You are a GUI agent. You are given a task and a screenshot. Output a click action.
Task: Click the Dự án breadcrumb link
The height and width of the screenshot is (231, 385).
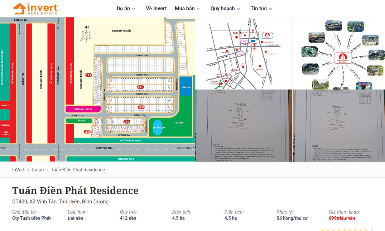(x=38, y=170)
